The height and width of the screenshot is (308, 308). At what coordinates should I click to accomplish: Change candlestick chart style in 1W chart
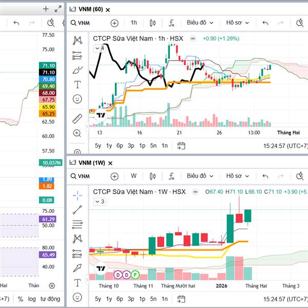(152, 176)
